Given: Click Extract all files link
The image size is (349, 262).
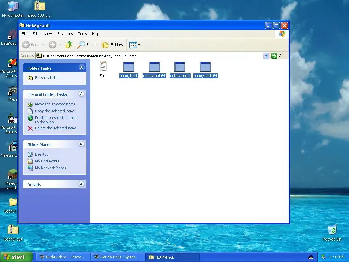Looking at the screenshot, I should (x=47, y=78).
